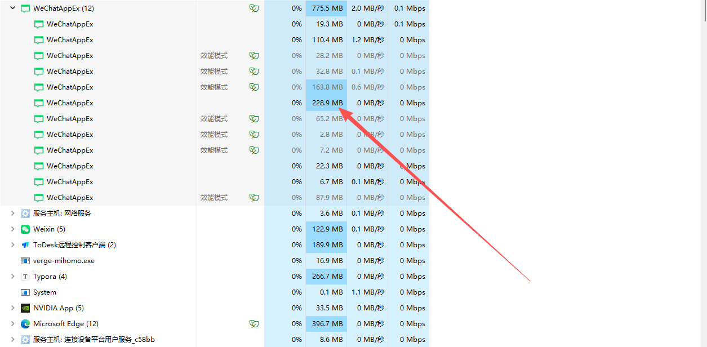Click the green Weixin app icon
The image size is (707, 347).
point(25,229)
